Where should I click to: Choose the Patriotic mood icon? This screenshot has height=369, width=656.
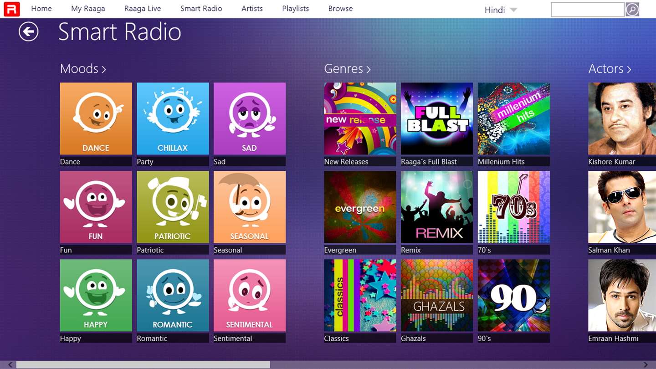click(x=173, y=207)
